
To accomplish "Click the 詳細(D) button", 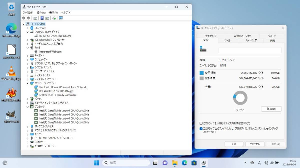I will coord(271,109).
